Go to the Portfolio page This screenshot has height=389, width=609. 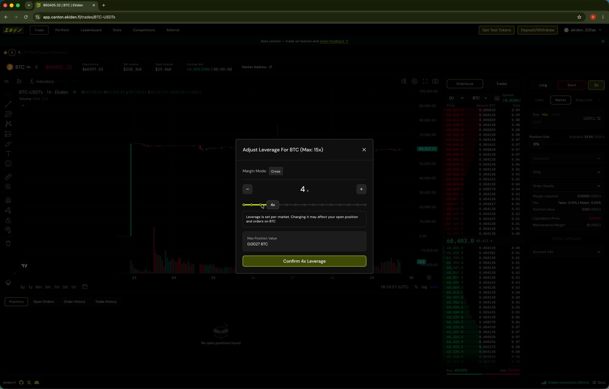coord(62,30)
